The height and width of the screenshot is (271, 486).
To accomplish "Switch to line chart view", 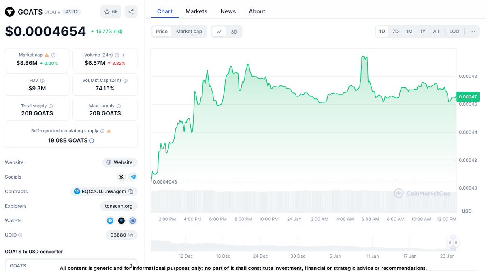I will pos(219,32).
